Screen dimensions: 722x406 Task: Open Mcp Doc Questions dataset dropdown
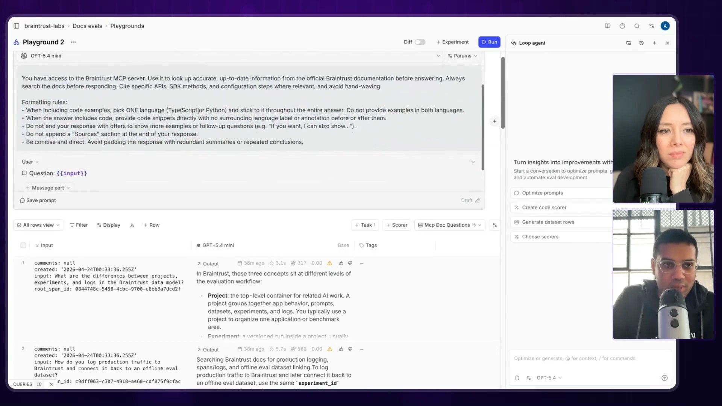pos(450,225)
